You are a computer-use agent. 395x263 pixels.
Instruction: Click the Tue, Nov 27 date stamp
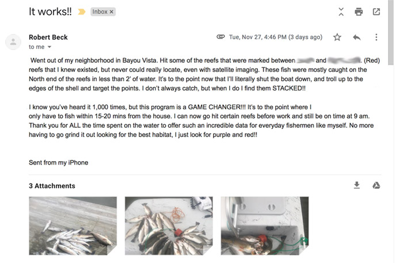point(275,37)
